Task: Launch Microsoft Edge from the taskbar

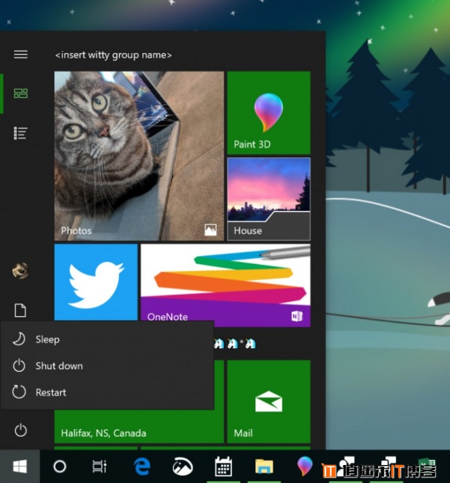Action: (x=142, y=466)
